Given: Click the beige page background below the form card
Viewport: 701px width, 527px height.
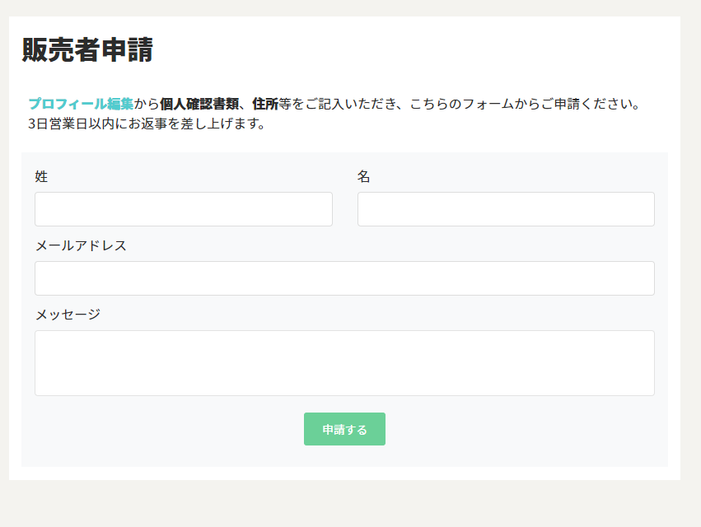Looking at the screenshot, I should (x=350, y=504).
